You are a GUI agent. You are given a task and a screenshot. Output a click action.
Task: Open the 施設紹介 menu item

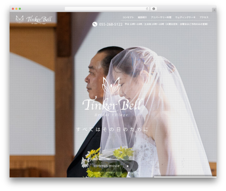(x=142, y=17)
